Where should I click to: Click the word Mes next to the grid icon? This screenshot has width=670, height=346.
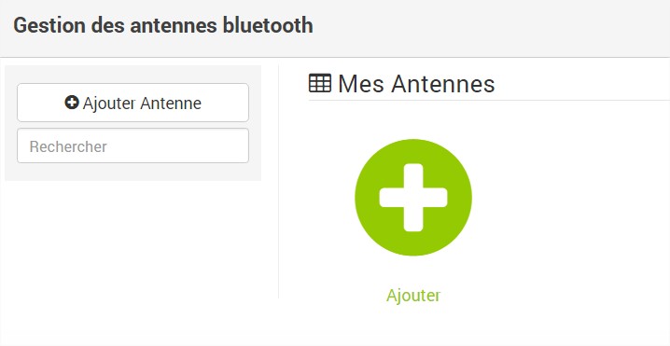(361, 83)
